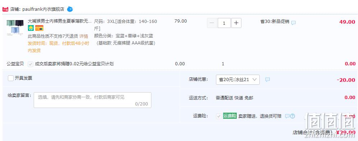Click the unit price 79.00 text
Screen dimensions: 358x141
pos(180,21)
